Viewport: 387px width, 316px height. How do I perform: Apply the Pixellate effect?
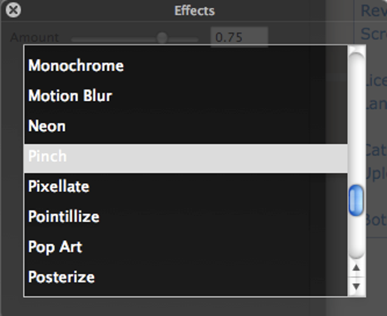coord(186,186)
